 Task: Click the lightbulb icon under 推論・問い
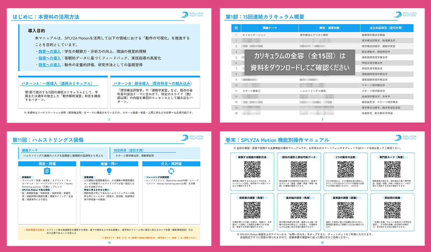(x=109, y=171)
